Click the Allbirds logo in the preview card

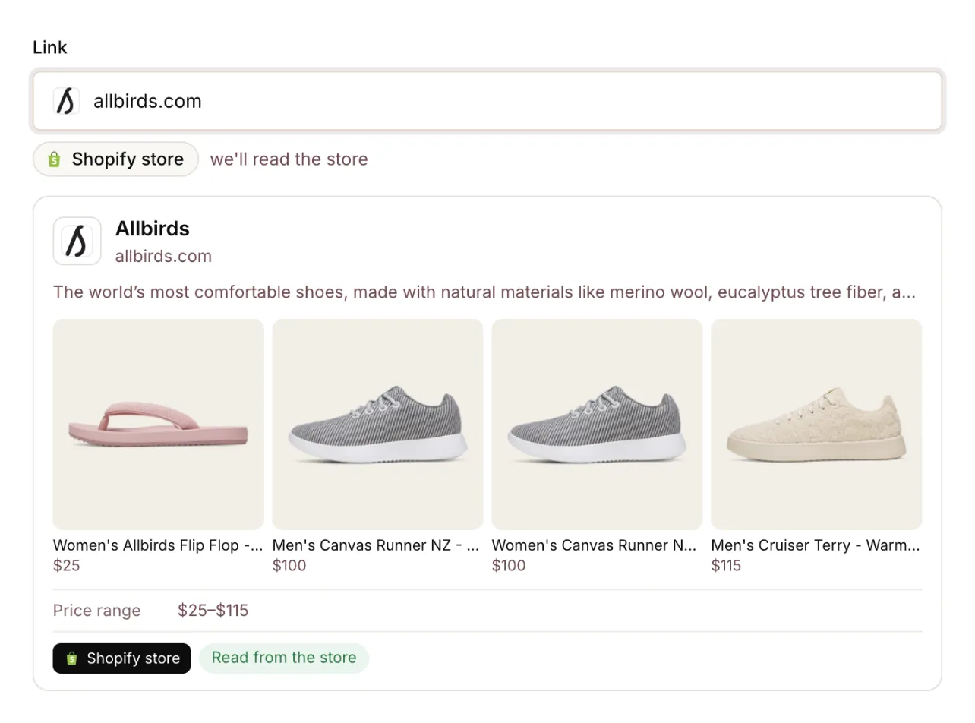click(77, 242)
